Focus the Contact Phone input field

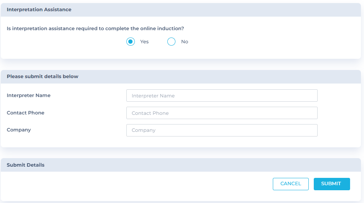[x=222, y=113]
